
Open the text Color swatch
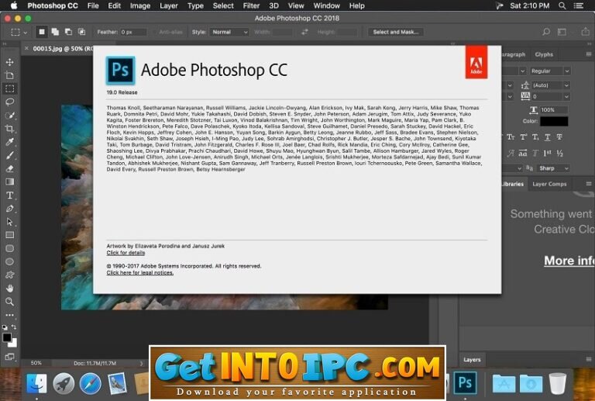[x=554, y=121]
